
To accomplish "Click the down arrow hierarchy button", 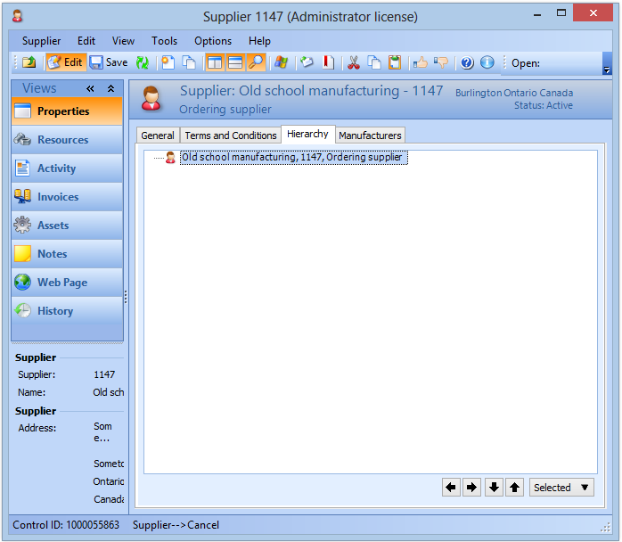I will [x=494, y=487].
